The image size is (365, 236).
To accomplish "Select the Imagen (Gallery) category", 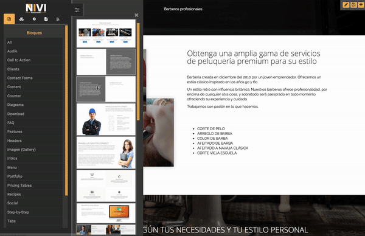I will tap(34, 150).
